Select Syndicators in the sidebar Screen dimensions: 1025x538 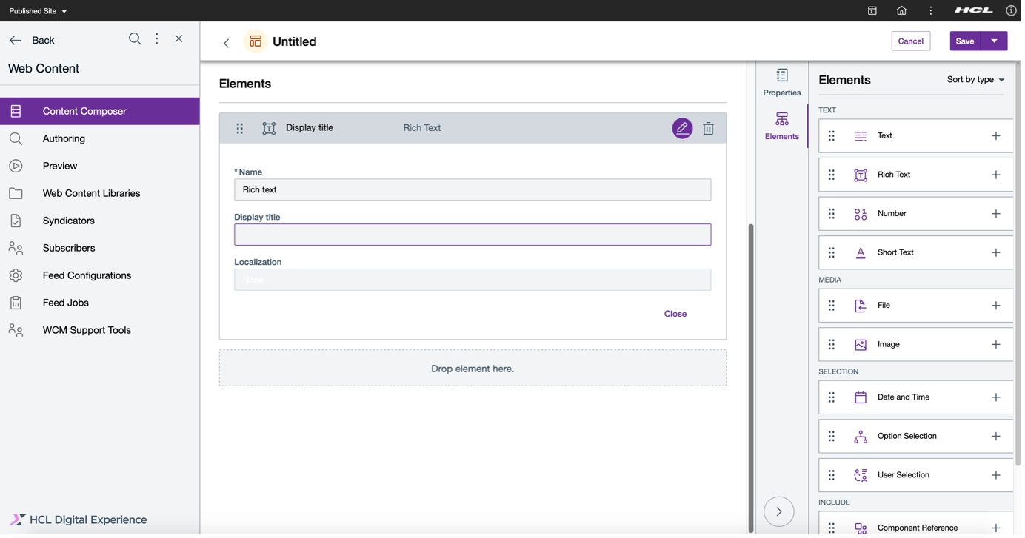point(69,220)
